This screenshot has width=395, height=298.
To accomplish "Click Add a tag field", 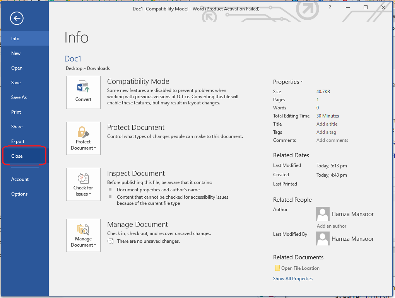I will point(326,132).
